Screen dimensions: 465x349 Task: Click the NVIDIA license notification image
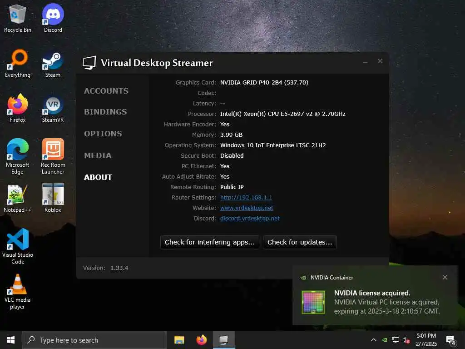(313, 302)
